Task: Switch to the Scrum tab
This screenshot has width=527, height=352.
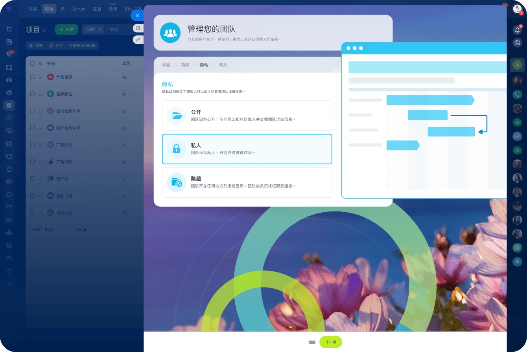Action: (x=79, y=9)
